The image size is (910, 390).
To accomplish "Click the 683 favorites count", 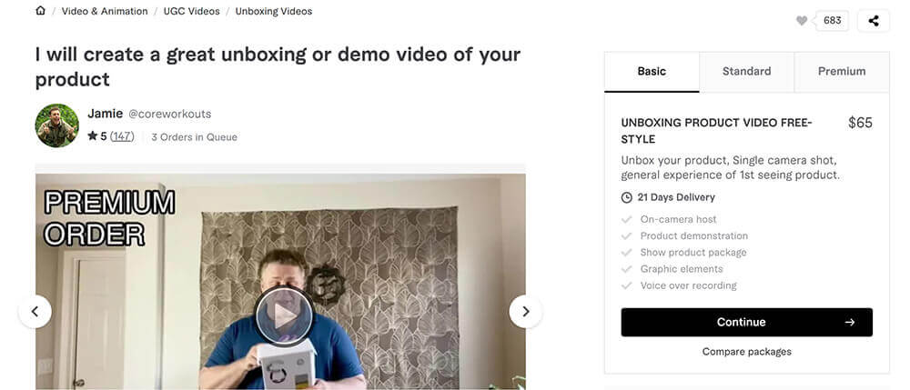I will (x=833, y=21).
